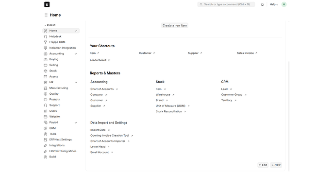Expand the Payroll sidebar chevron
Screen dimensions: 335x176
[76, 123]
